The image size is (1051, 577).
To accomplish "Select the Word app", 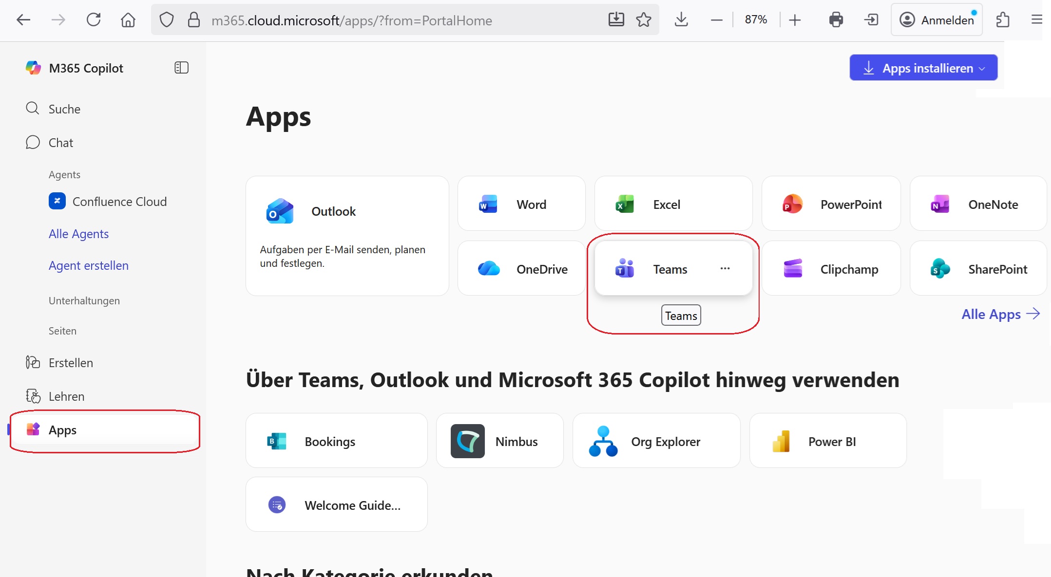I will pos(521,204).
